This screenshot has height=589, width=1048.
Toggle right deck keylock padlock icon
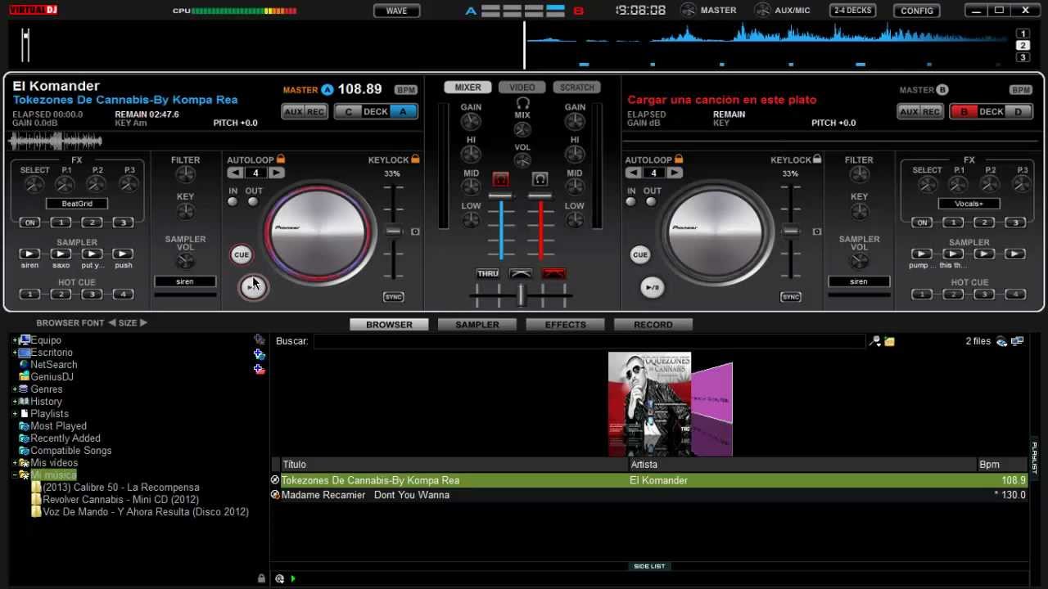pos(816,160)
